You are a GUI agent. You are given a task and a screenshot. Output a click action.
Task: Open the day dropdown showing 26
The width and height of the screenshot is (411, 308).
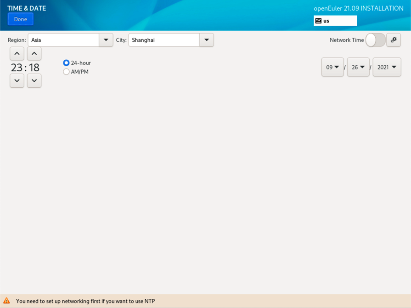(358, 67)
